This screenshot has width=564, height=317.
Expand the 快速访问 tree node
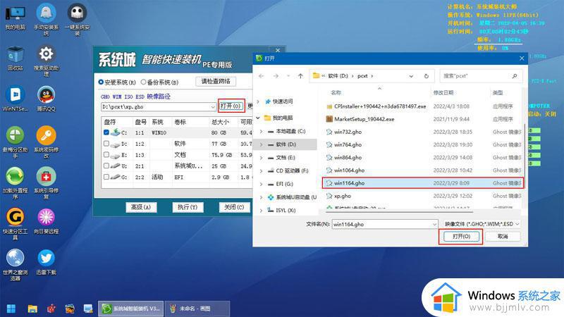[x=258, y=101]
